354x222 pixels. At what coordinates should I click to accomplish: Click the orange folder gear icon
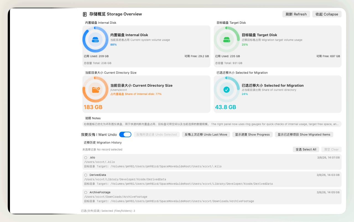tap(95, 89)
